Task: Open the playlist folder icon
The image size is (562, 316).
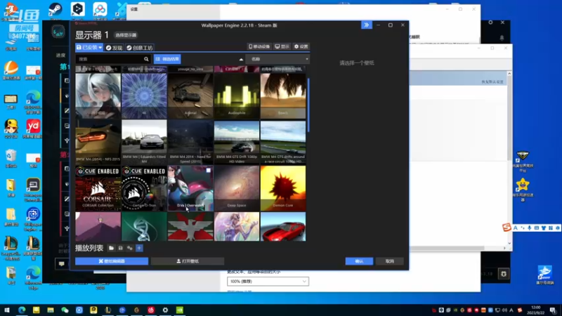Action: (x=112, y=248)
